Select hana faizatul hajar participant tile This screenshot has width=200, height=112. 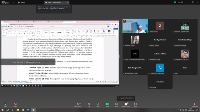click(x=185, y=40)
